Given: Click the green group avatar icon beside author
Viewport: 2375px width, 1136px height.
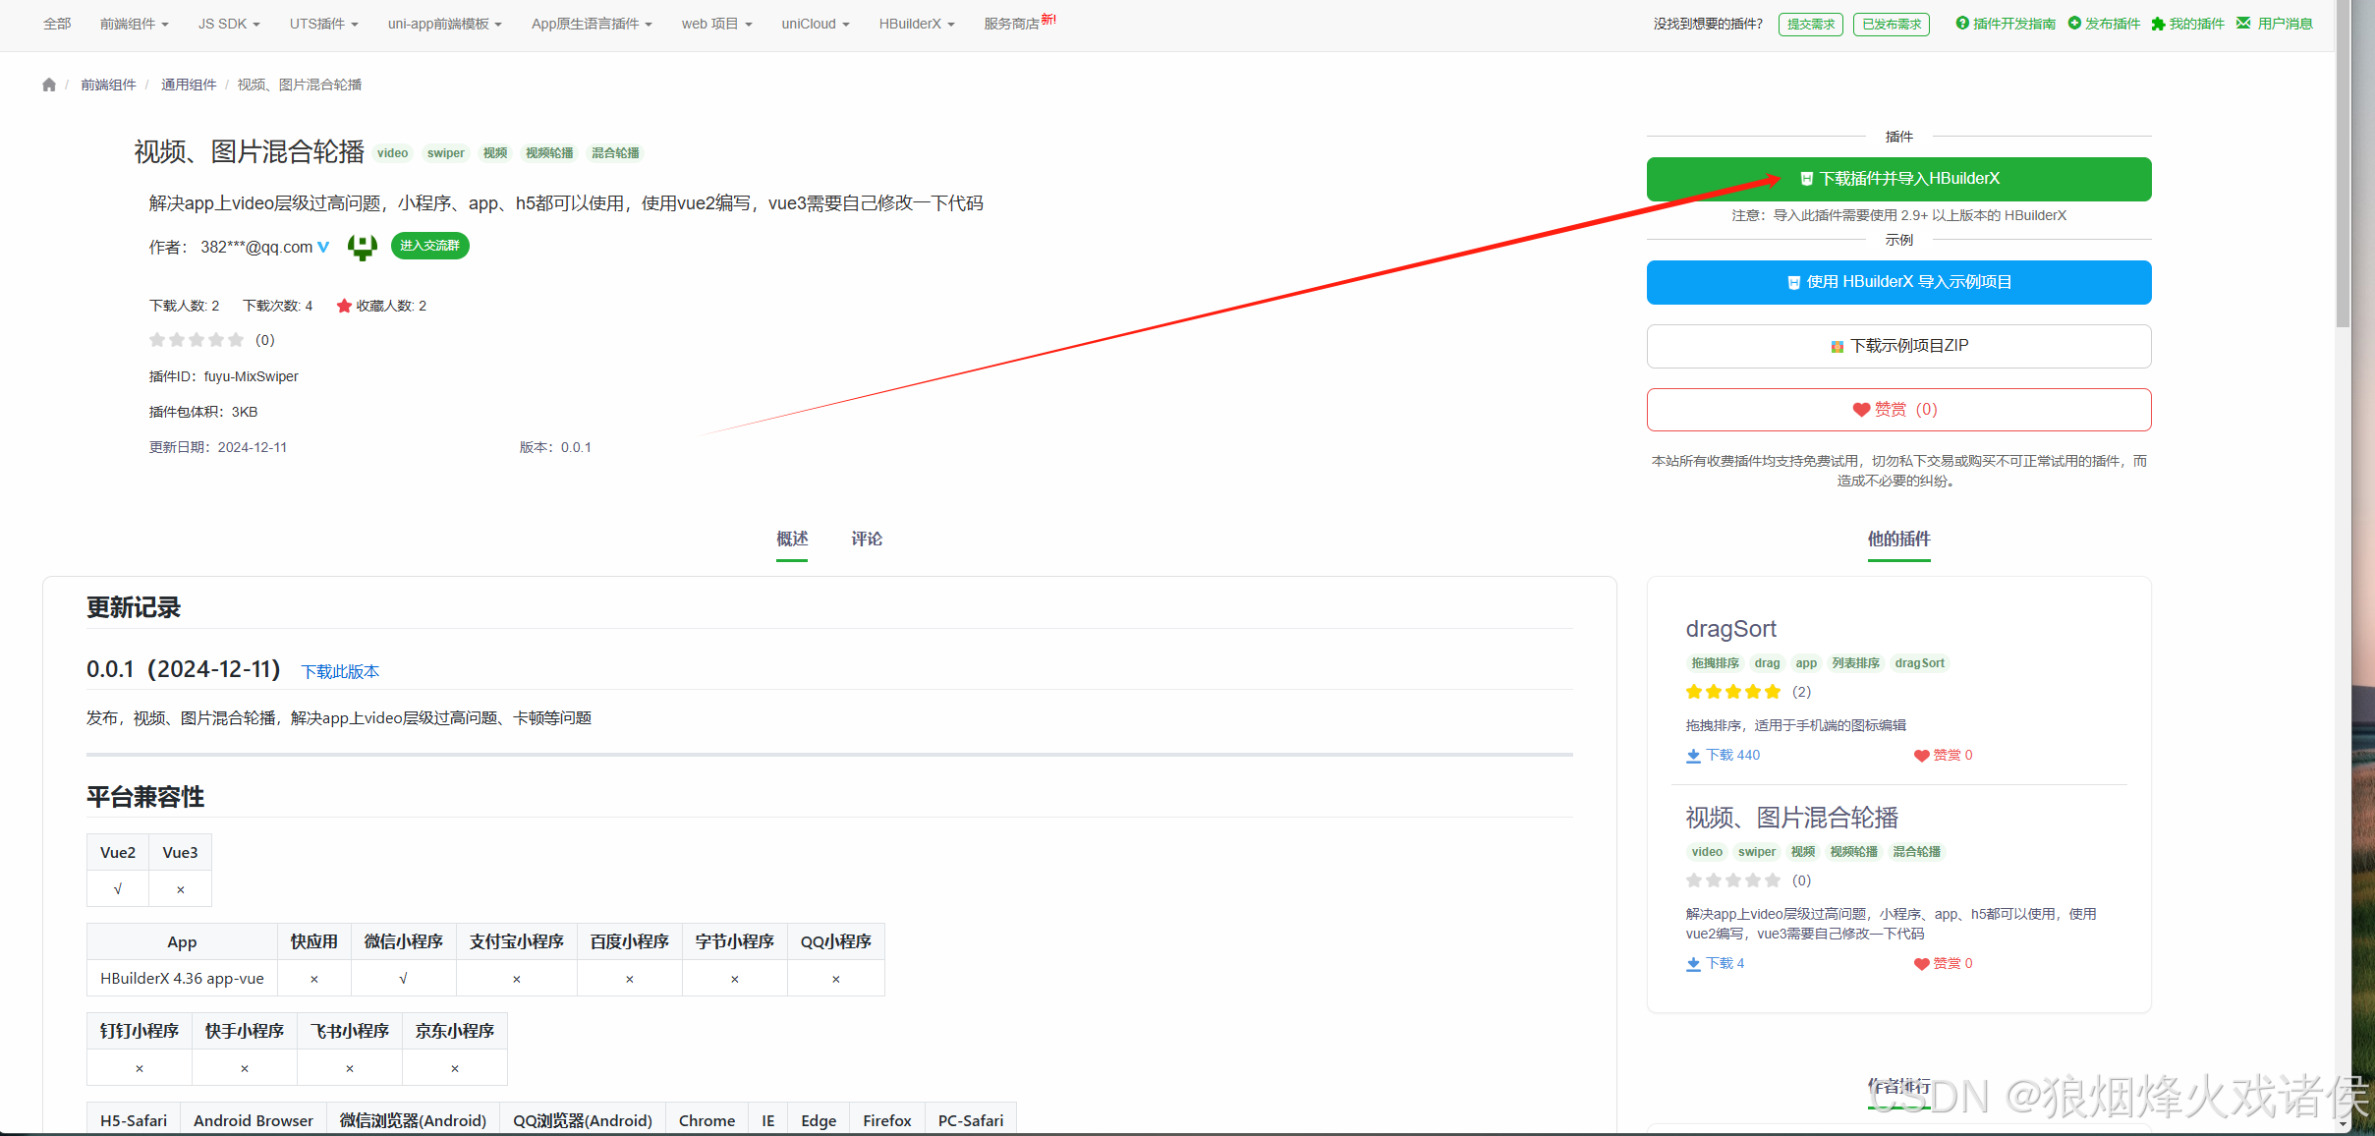Looking at the screenshot, I should [363, 247].
